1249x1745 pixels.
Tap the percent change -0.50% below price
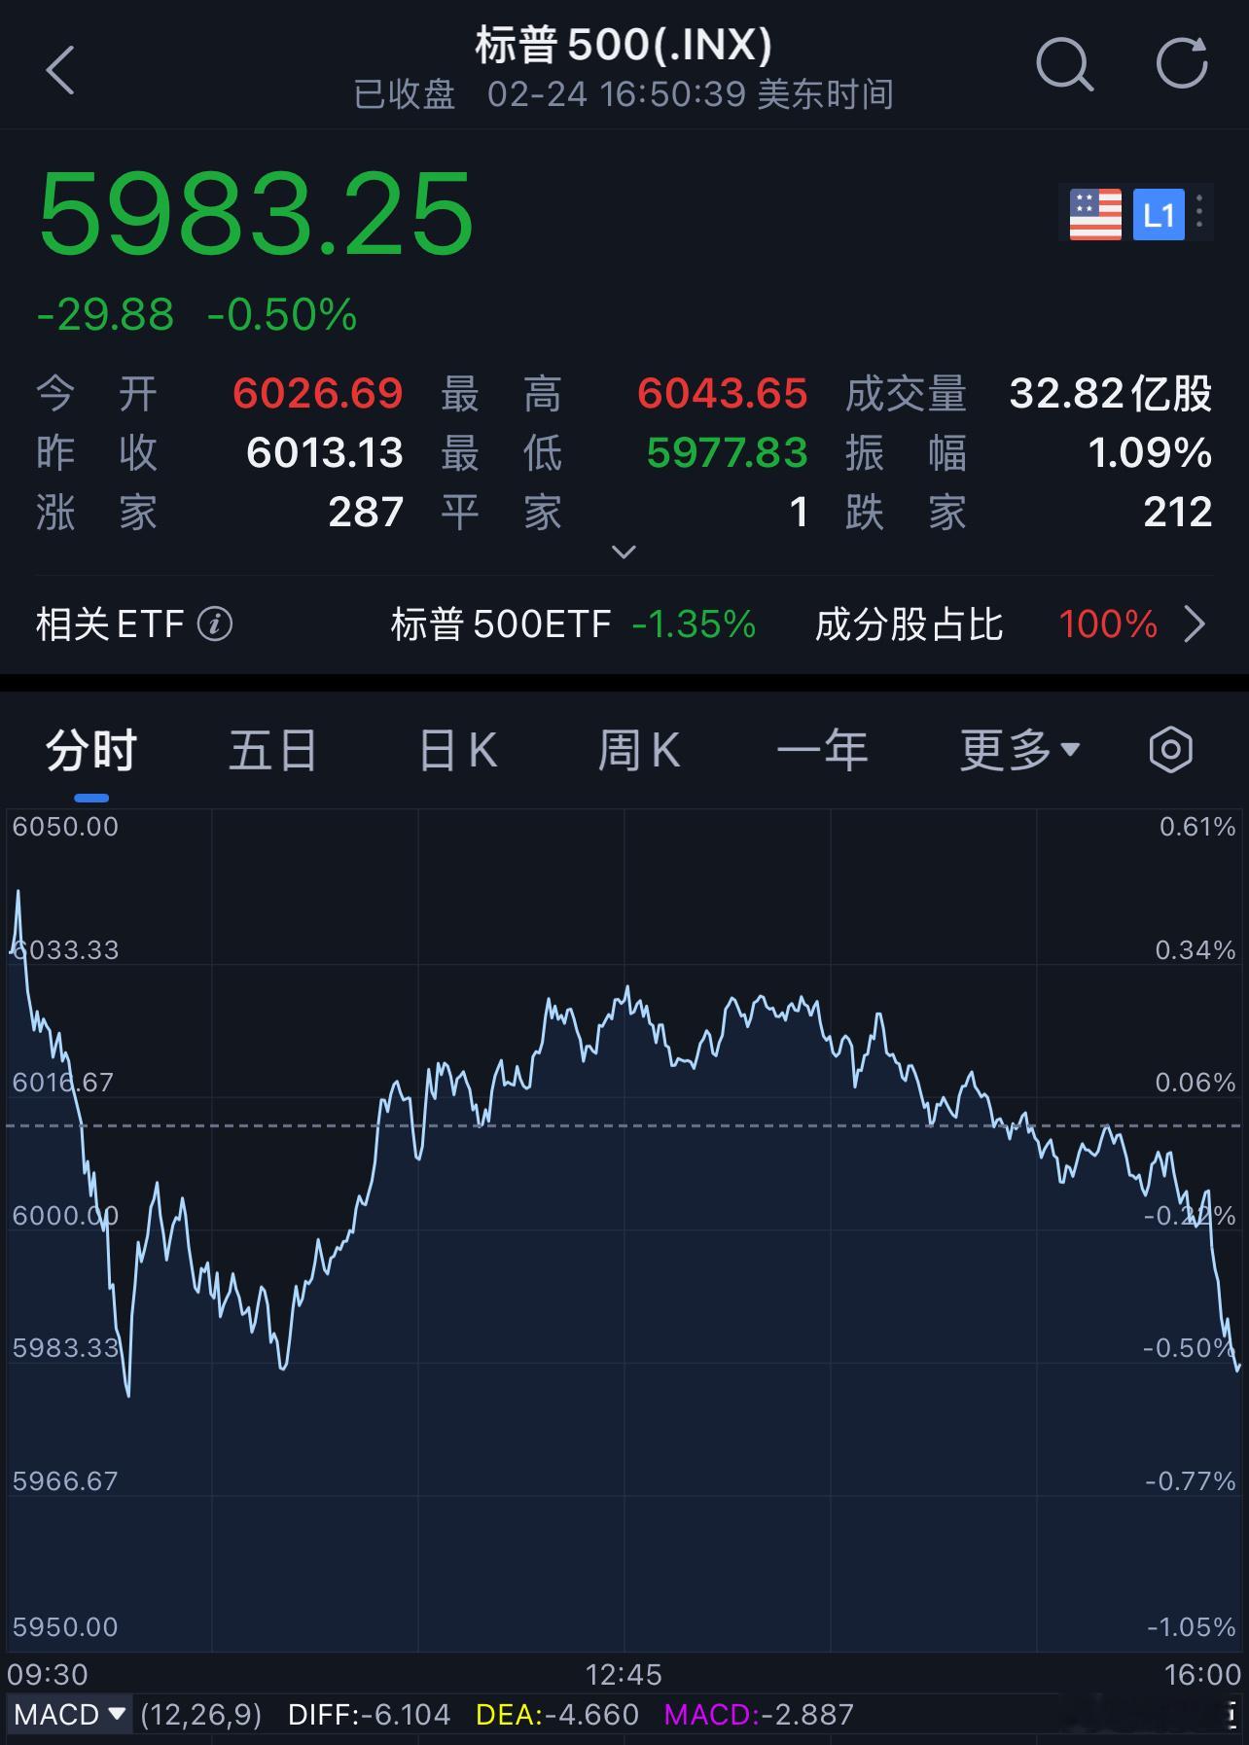click(x=282, y=314)
